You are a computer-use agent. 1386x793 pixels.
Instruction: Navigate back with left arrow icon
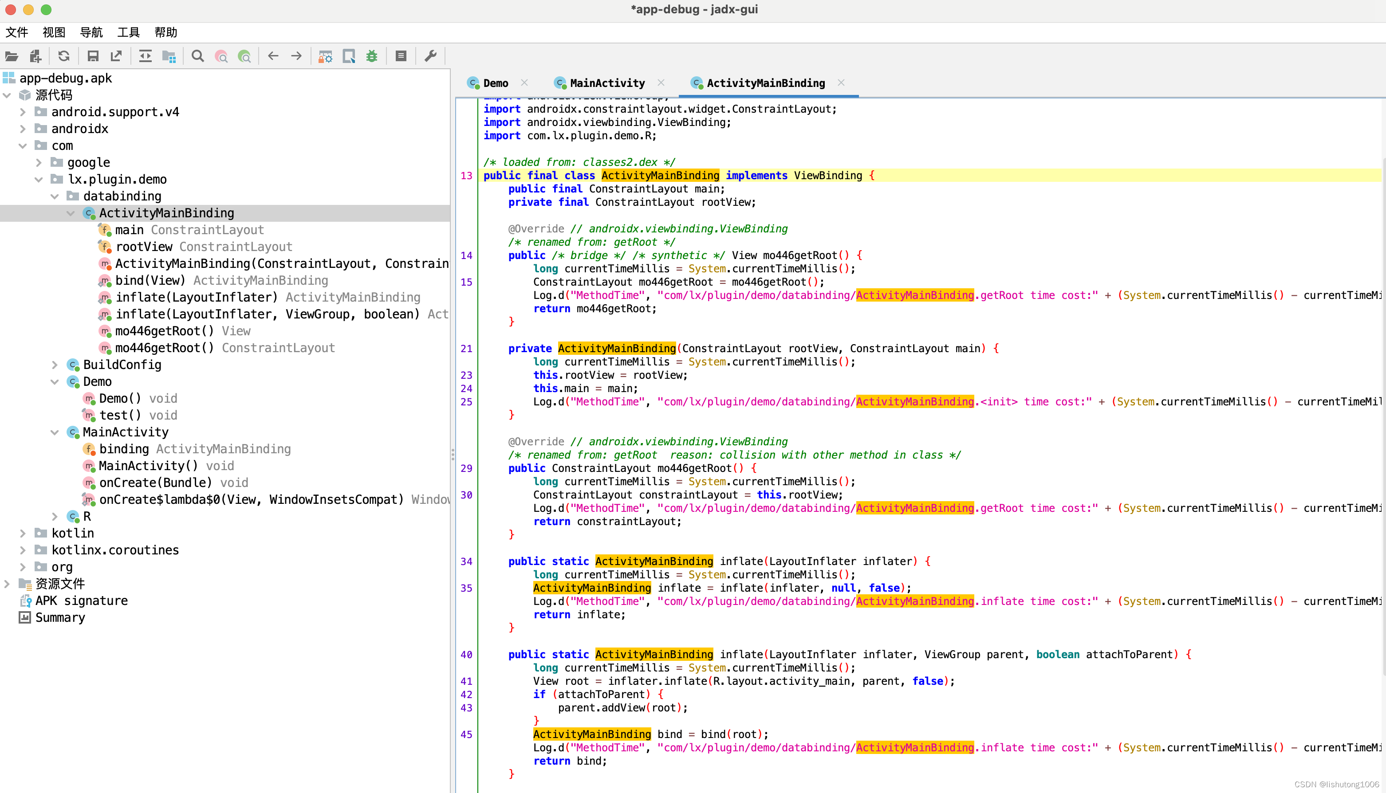click(x=273, y=56)
